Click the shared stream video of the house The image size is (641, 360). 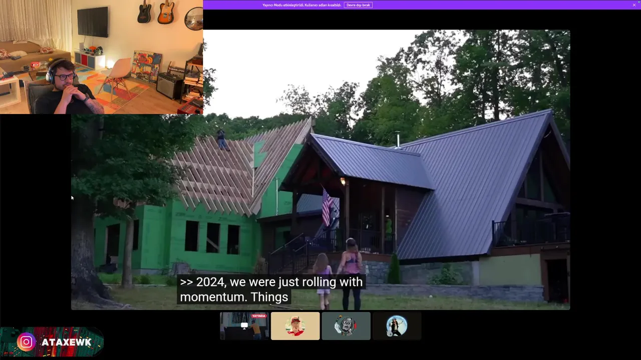[x=320, y=170]
